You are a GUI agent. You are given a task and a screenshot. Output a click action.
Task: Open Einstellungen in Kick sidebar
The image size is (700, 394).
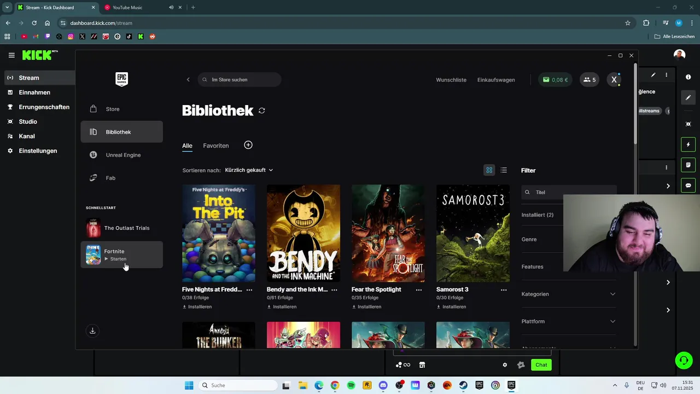click(x=37, y=151)
